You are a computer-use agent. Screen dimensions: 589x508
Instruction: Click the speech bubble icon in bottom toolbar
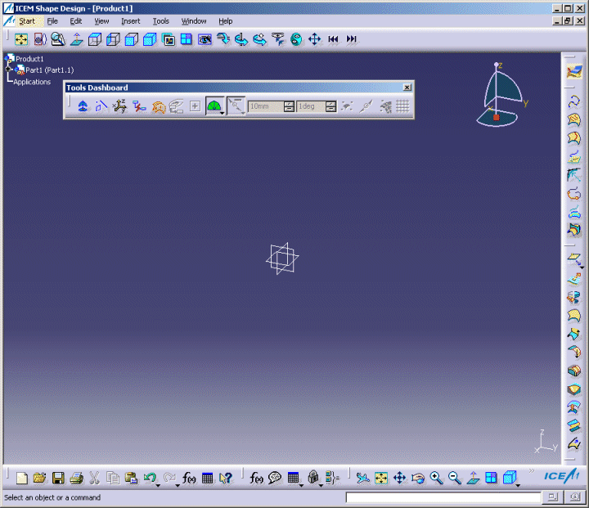point(275,478)
